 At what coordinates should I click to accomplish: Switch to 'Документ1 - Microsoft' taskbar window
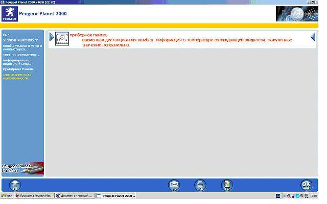pos(75,196)
